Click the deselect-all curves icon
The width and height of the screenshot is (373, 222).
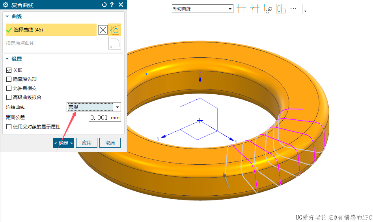(103, 30)
